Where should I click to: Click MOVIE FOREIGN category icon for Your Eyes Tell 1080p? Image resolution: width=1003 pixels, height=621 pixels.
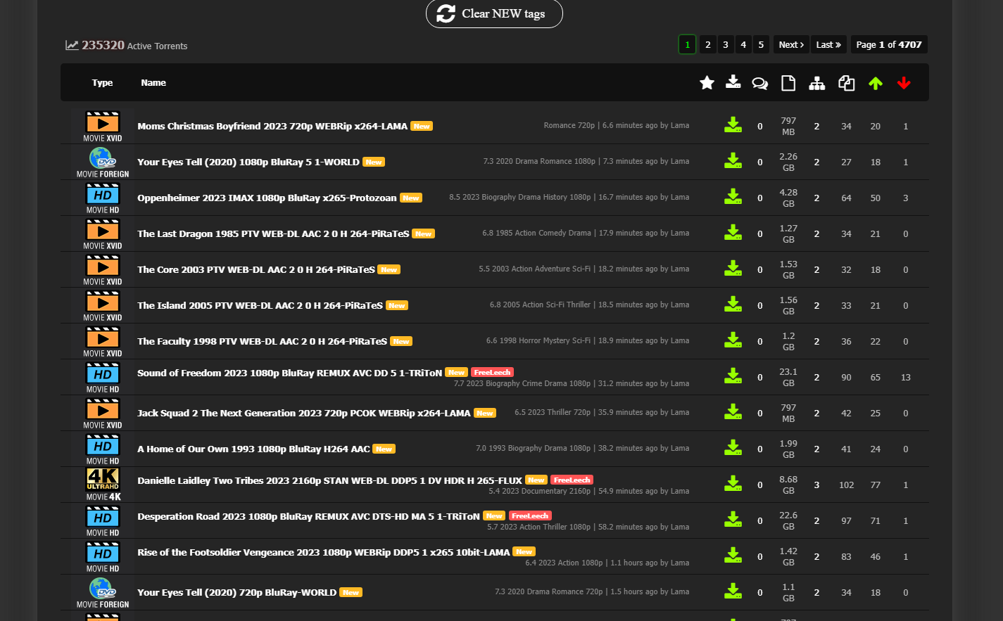point(103,162)
